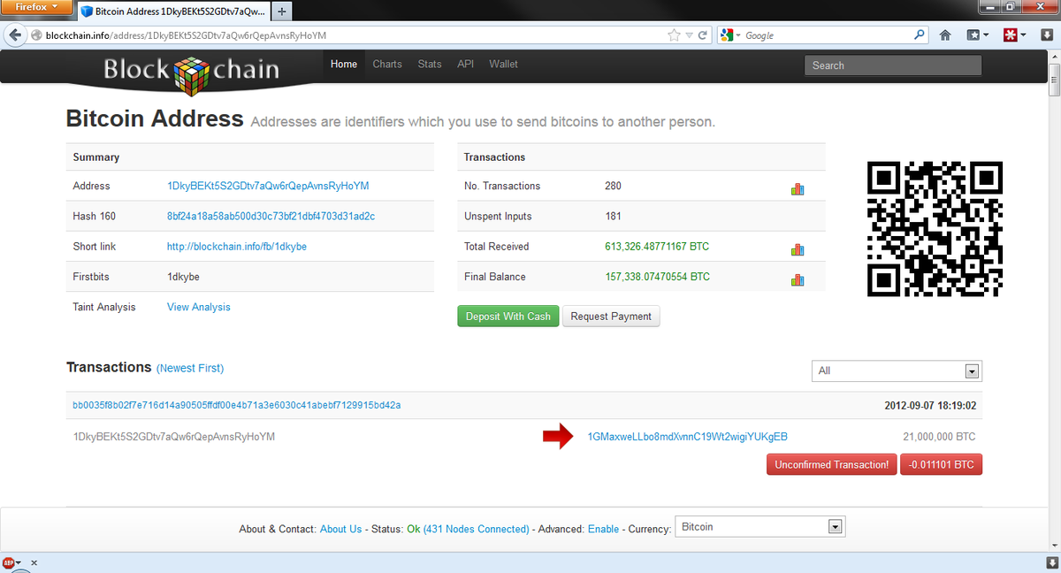Open the Google search engine selector

pyautogui.click(x=731, y=35)
